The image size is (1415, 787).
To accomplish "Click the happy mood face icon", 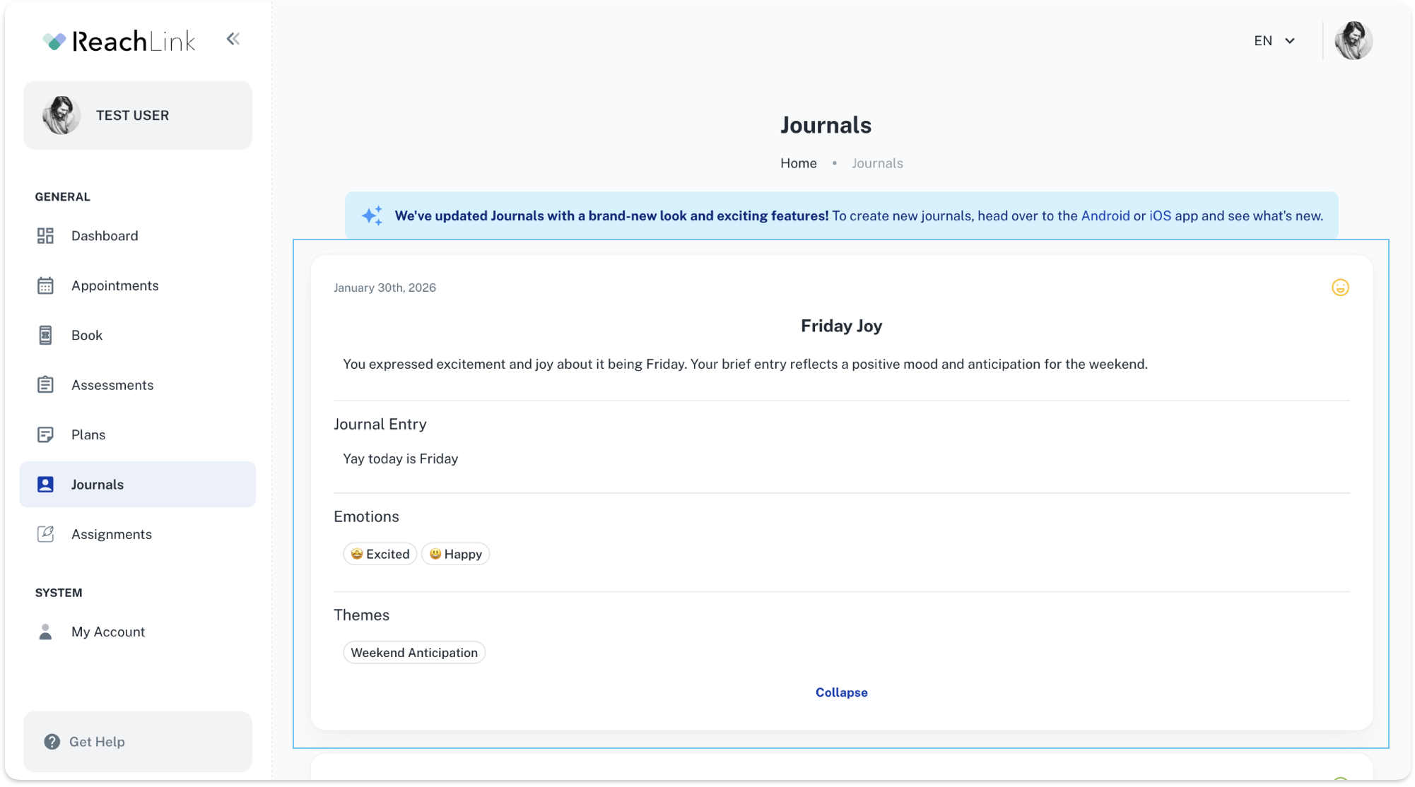I will click(x=1340, y=288).
